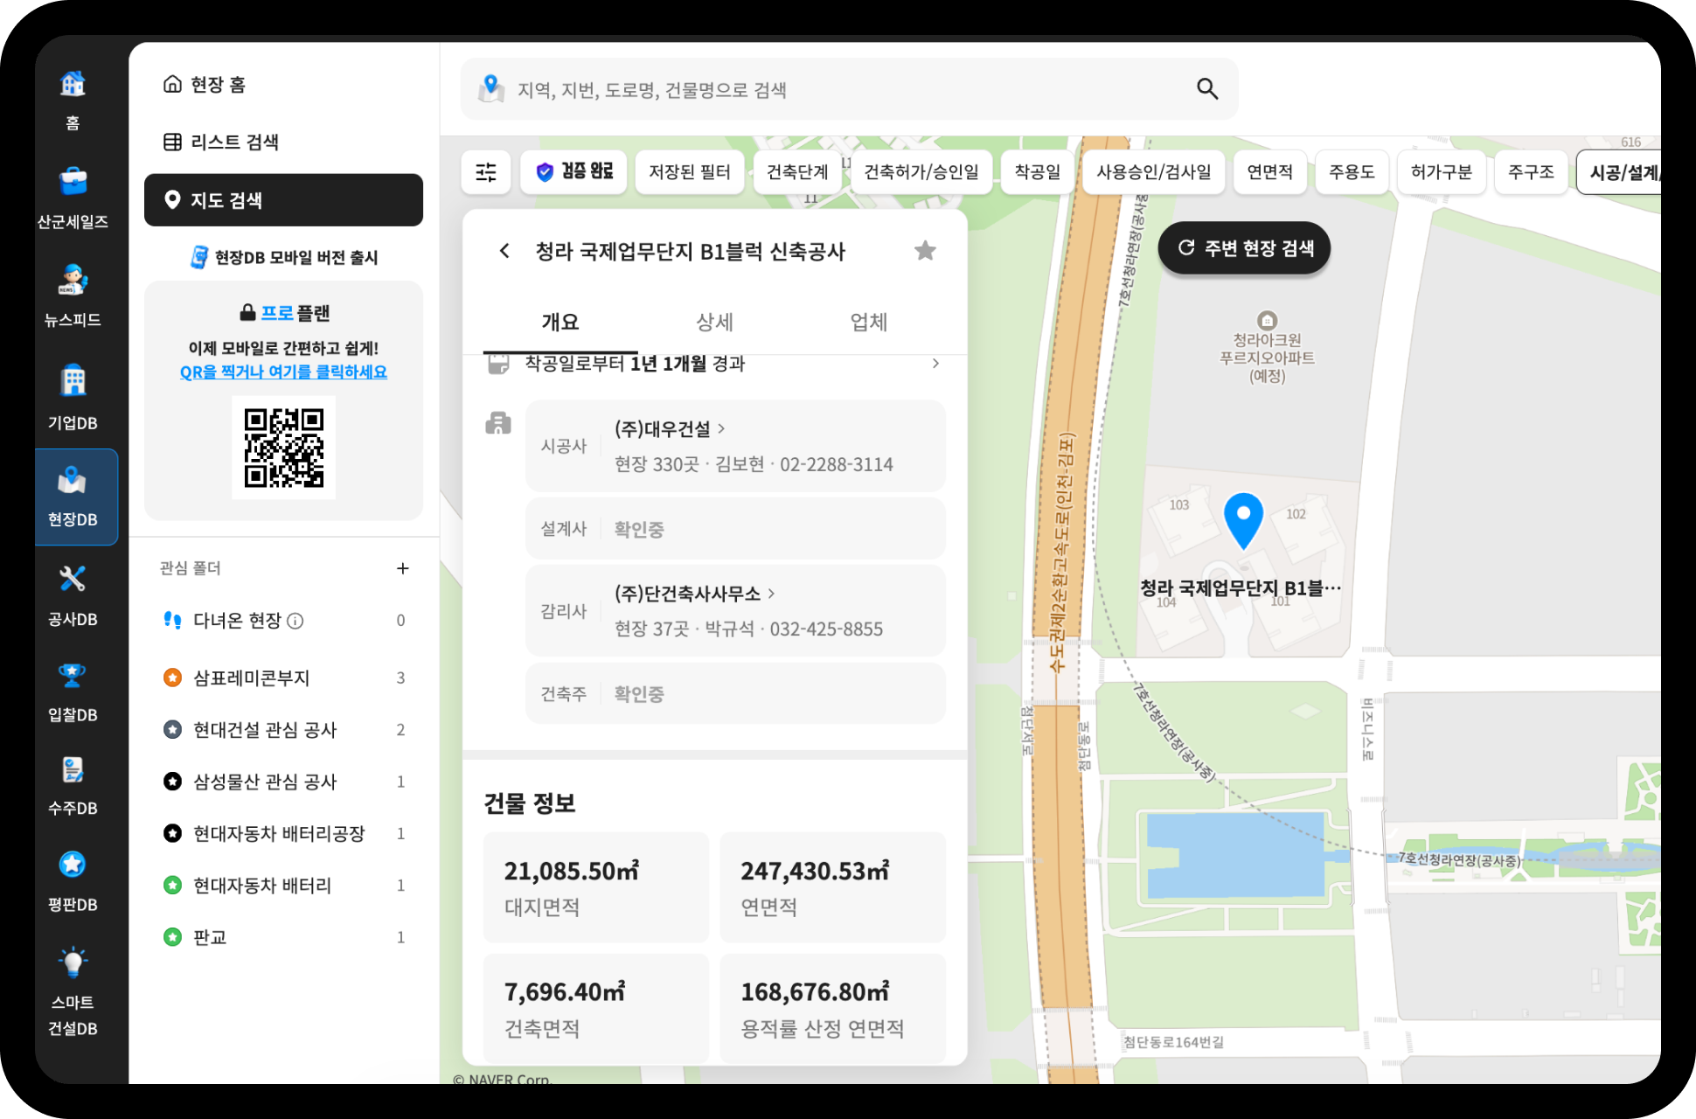The image size is (1696, 1119).
Task: Open the 판교 folder
Action: [283, 937]
